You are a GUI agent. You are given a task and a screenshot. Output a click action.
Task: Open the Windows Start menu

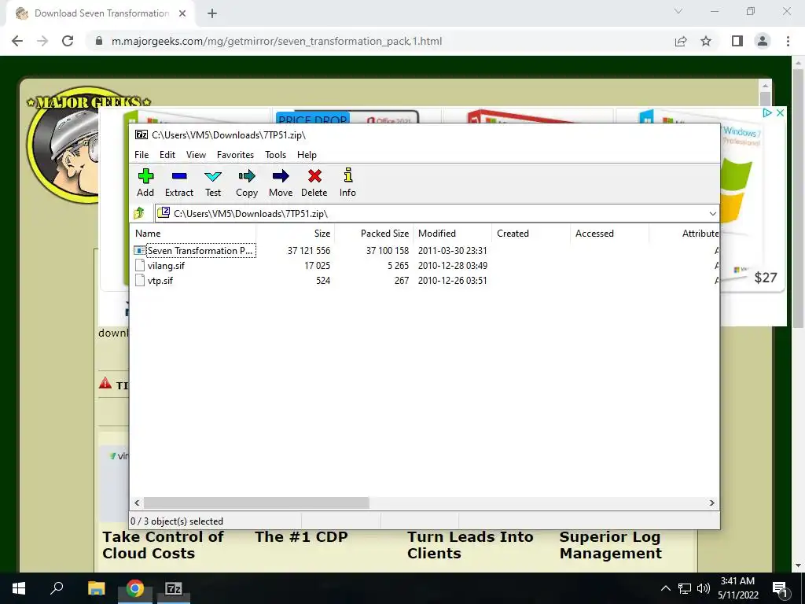[19, 588]
